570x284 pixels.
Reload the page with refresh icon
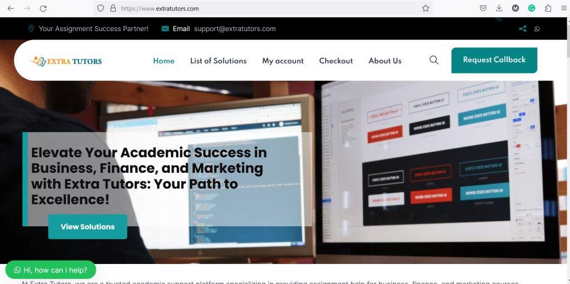(x=43, y=8)
